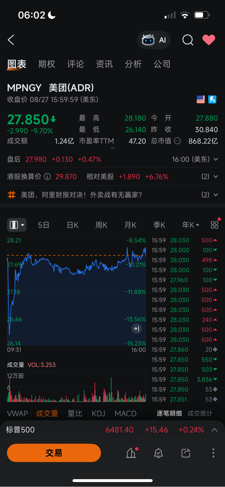The height and width of the screenshot is (487, 225).
Task: Select the 量比 indicator
Action: tap(75, 413)
